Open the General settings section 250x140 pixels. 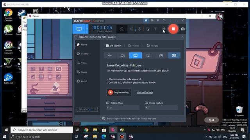click(x=82, y=54)
